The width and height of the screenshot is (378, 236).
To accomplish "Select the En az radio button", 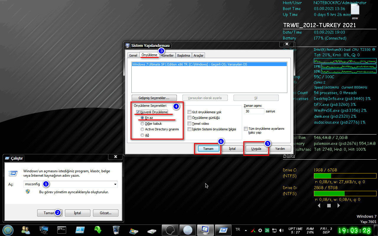I will 143,118.
